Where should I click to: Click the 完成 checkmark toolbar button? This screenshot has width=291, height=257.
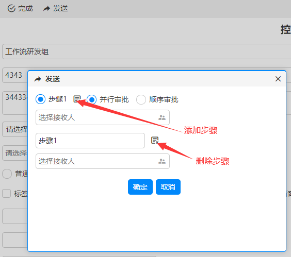pyautogui.click(x=20, y=9)
